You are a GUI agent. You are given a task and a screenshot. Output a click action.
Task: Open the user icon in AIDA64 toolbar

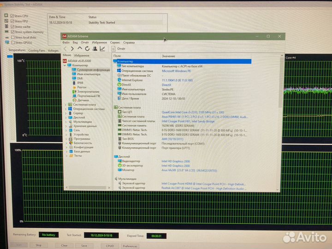[95, 49]
